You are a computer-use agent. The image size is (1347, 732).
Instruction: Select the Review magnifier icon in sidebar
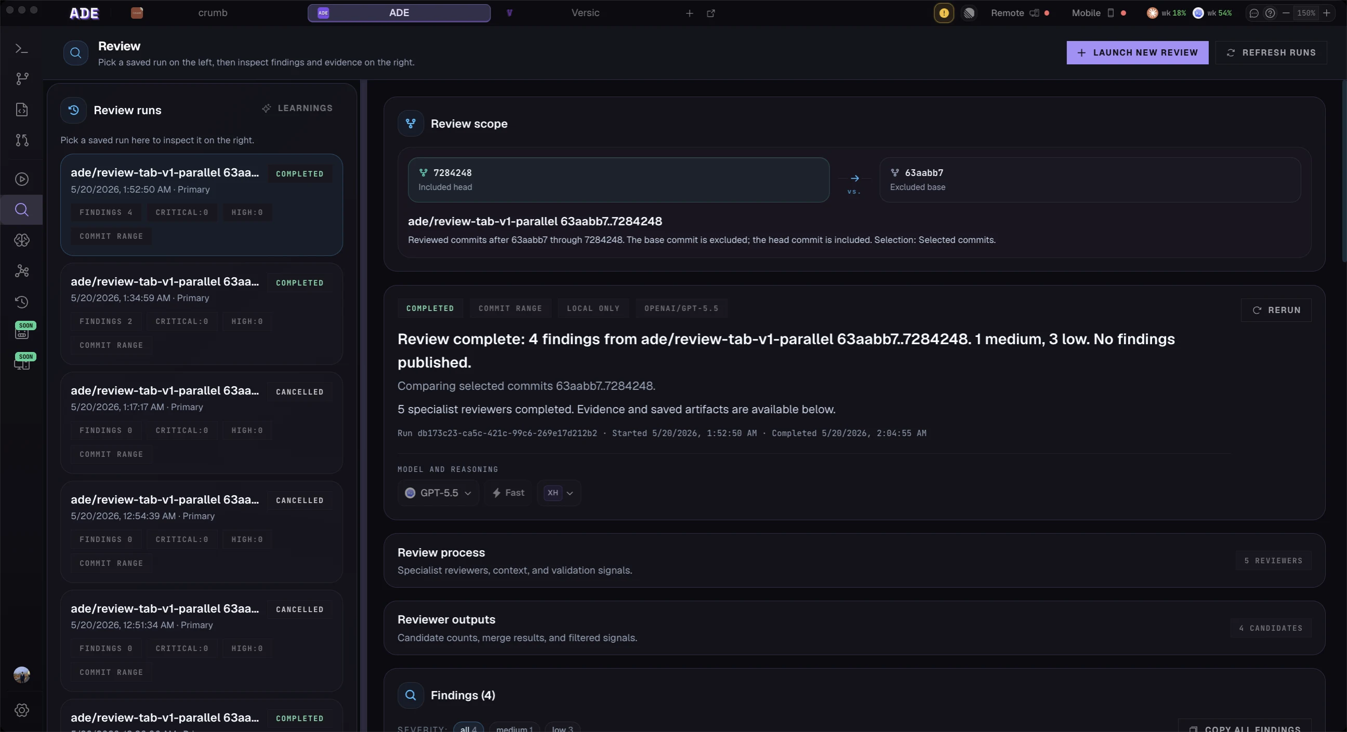(x=21, y=210)
